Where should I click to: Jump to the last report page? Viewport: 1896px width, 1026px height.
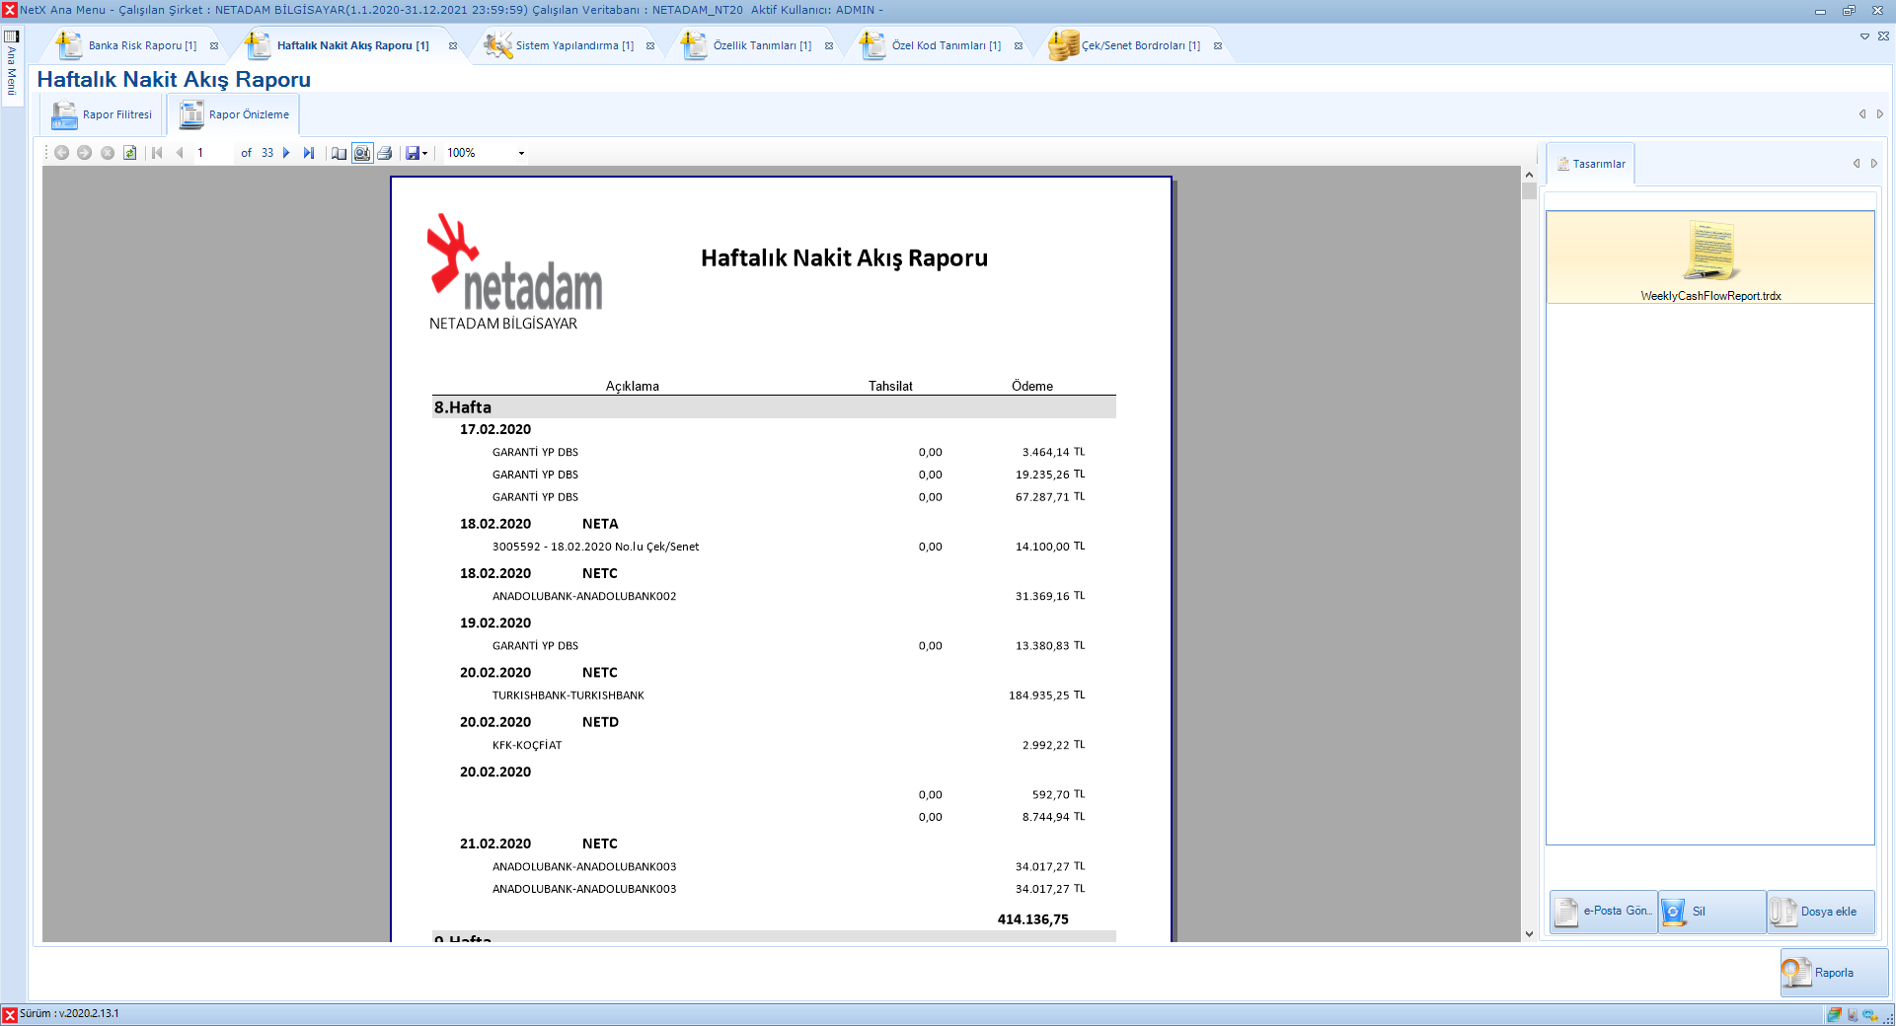click(309, 153)
